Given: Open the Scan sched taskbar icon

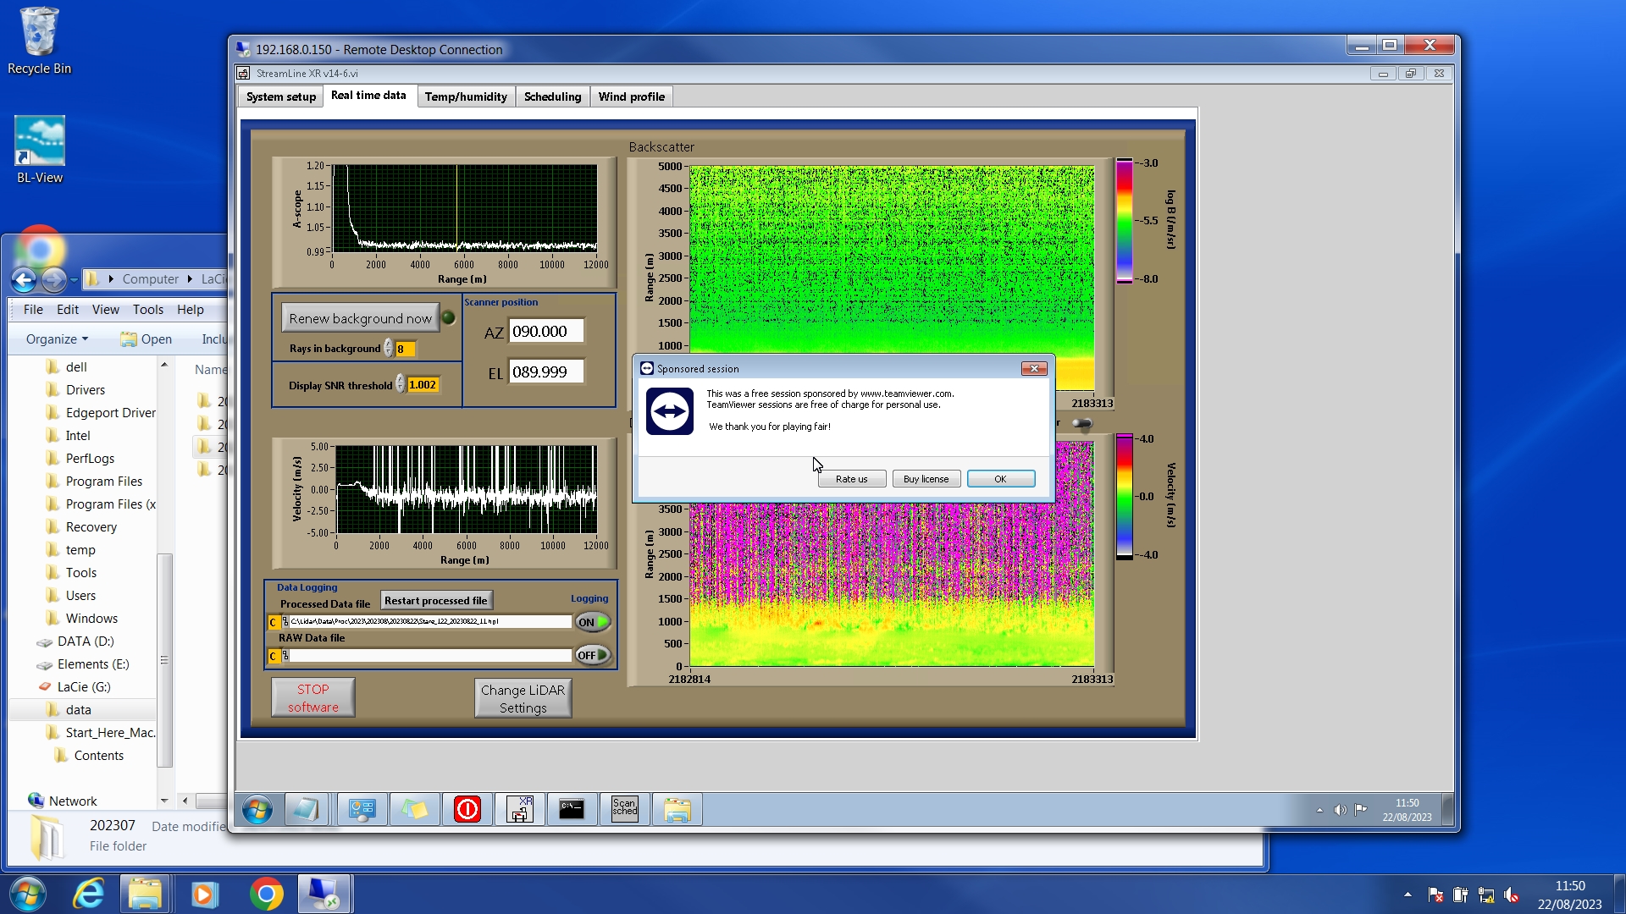Looking at the screenshot, I should pos(624,809).
